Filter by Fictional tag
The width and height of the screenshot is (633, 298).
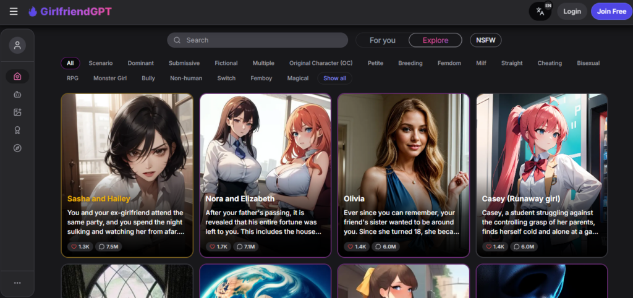pos(226,63)
